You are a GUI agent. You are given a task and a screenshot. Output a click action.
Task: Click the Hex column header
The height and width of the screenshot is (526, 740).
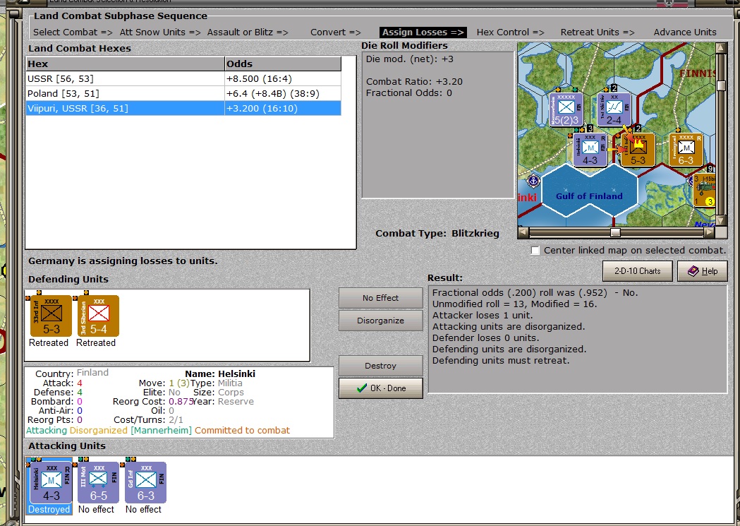pyautogui.click(x=125, y=64)
